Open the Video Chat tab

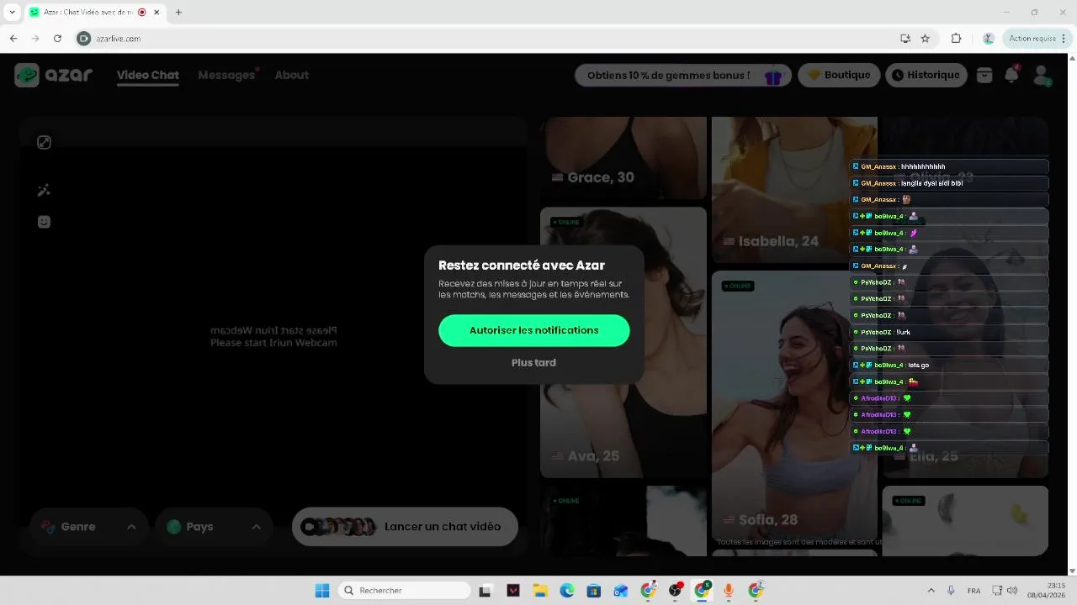click(148, 75)
